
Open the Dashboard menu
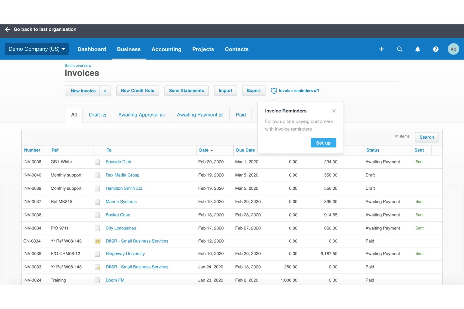92,49
